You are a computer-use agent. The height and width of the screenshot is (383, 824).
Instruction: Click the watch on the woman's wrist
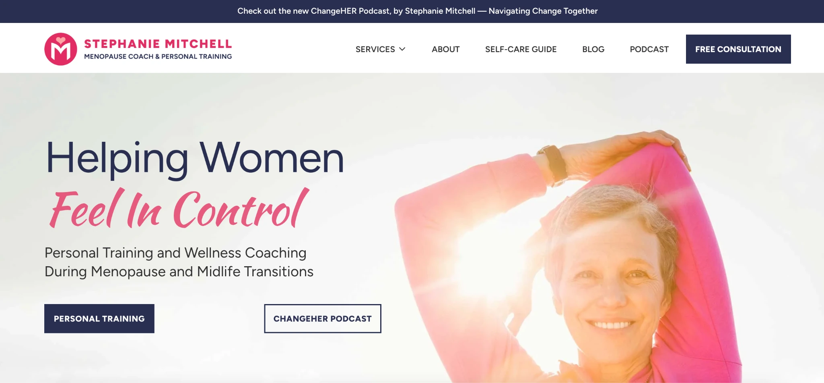[554, 163]
